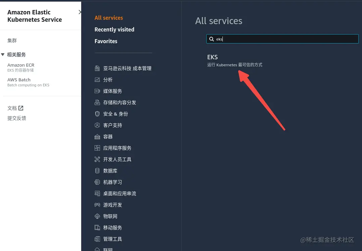Click the 分析 analytics icon
Viewport: 362px width, 251px height.
click(97, 80)
